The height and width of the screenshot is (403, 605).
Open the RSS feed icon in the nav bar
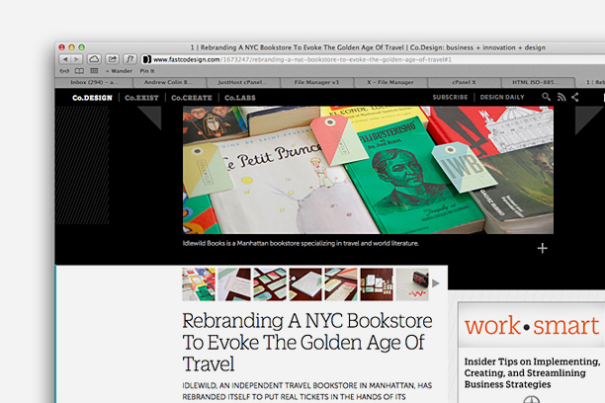pos(562,97)
